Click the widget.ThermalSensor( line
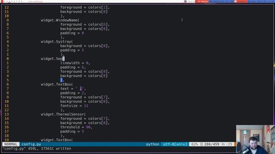 click(63, 114)
